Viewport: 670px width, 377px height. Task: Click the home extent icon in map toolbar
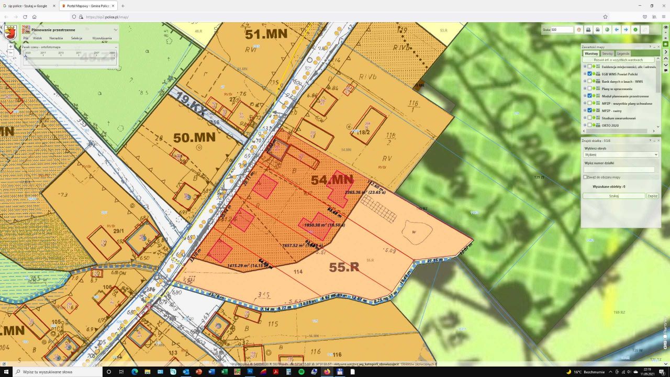coord(579,30)
